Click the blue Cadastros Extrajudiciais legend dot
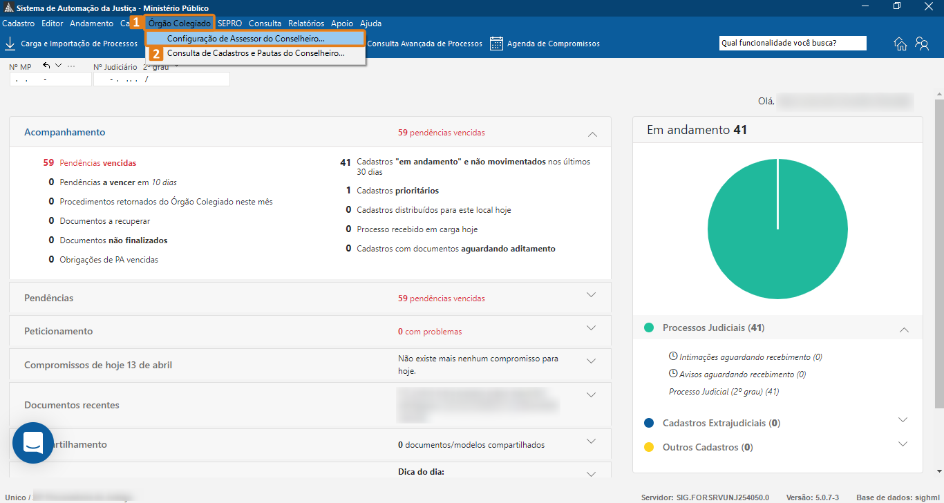 [x=648, y=423]
